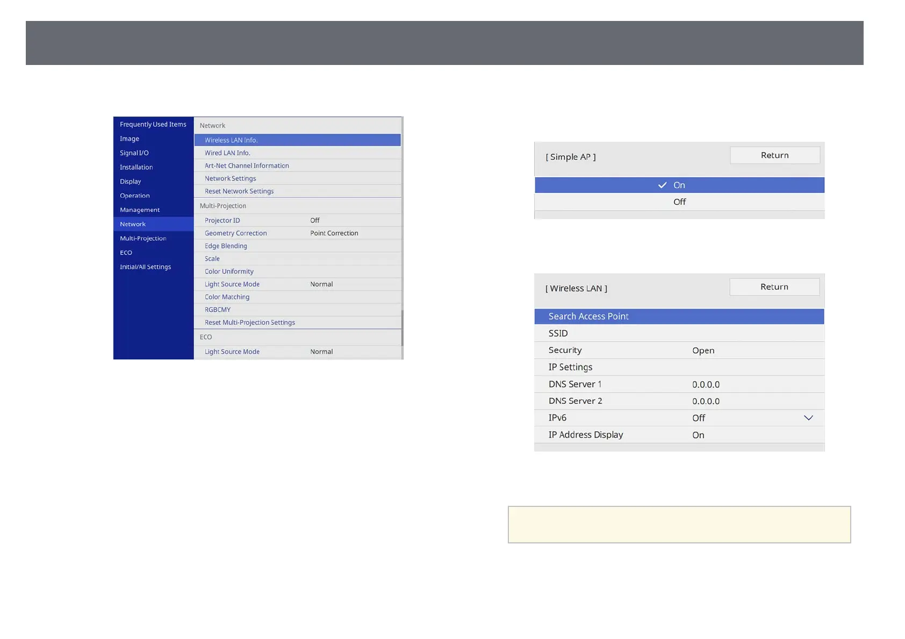Toggle IP Address Display setting

(x=679, y=435)
